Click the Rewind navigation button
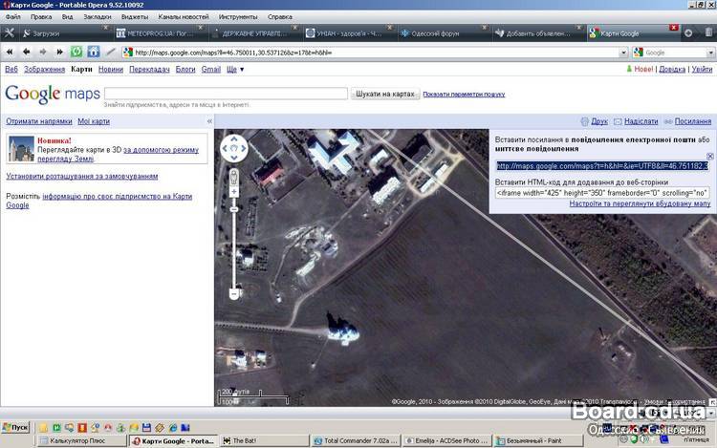 pos(10,53)
